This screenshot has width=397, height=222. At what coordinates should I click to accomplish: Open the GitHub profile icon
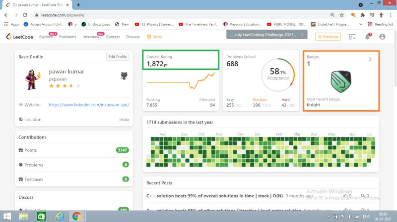pos(124,76)
